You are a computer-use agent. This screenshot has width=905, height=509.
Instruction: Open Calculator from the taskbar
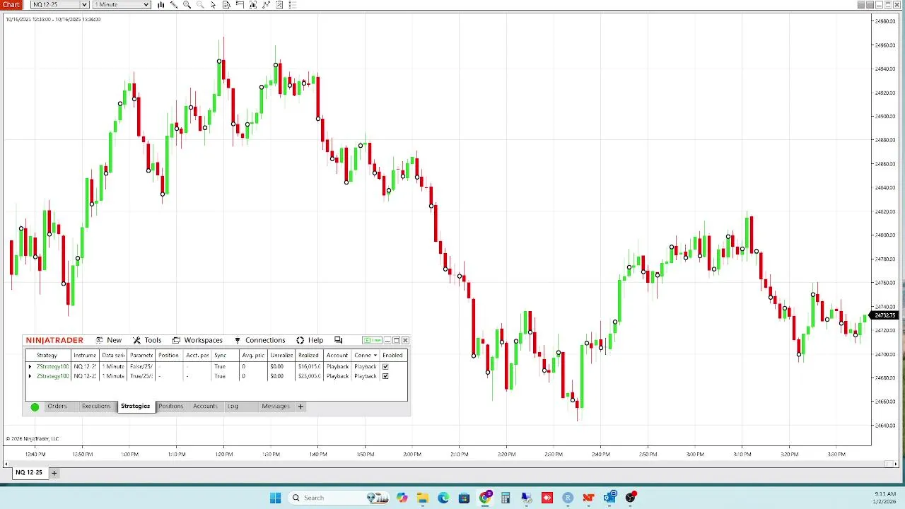506,498
